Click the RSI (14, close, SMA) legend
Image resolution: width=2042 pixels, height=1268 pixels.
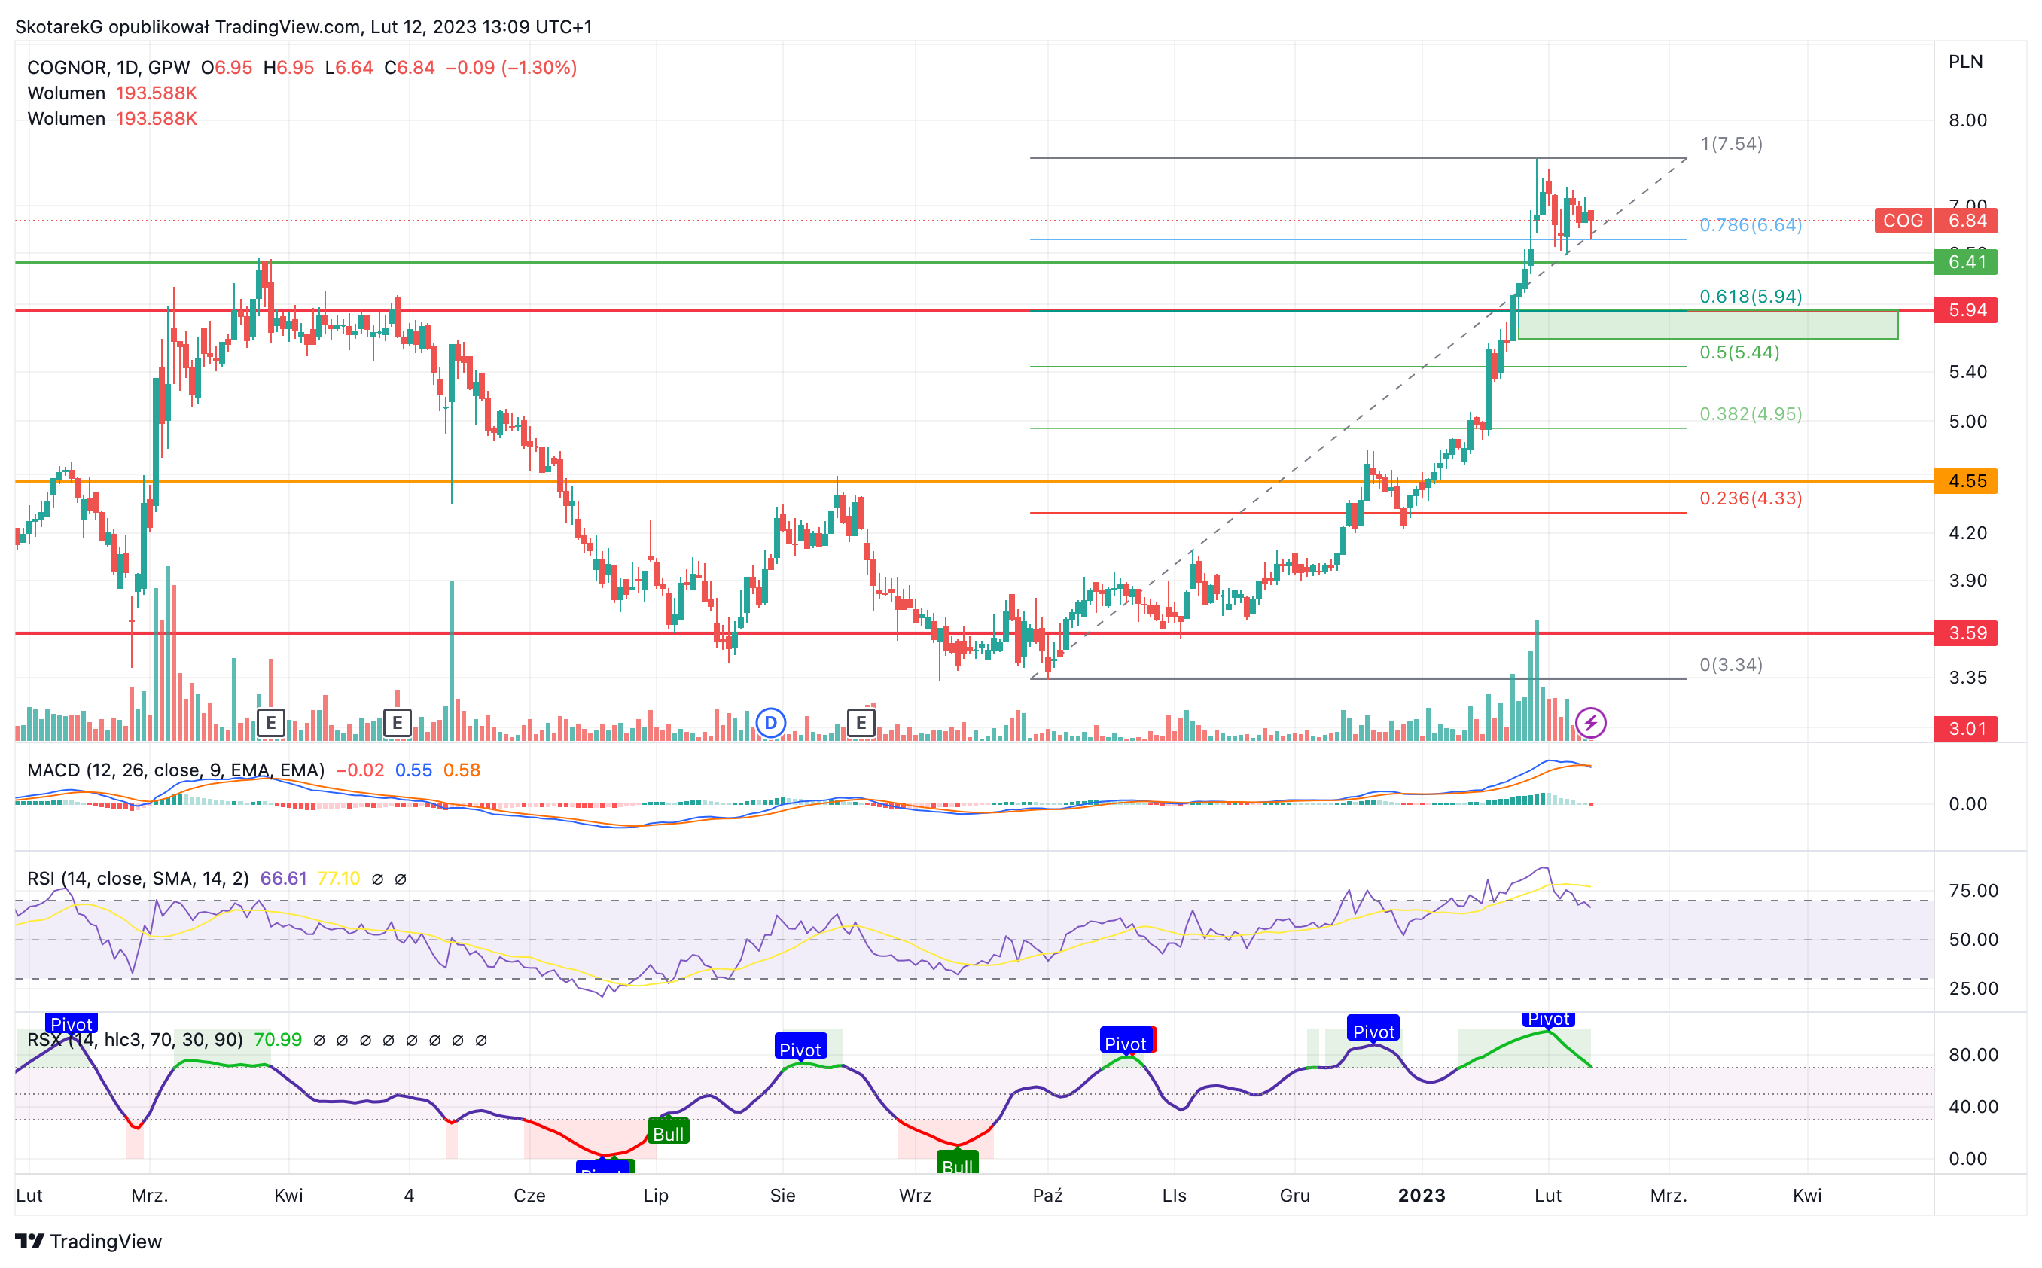[x=139, y=878]
